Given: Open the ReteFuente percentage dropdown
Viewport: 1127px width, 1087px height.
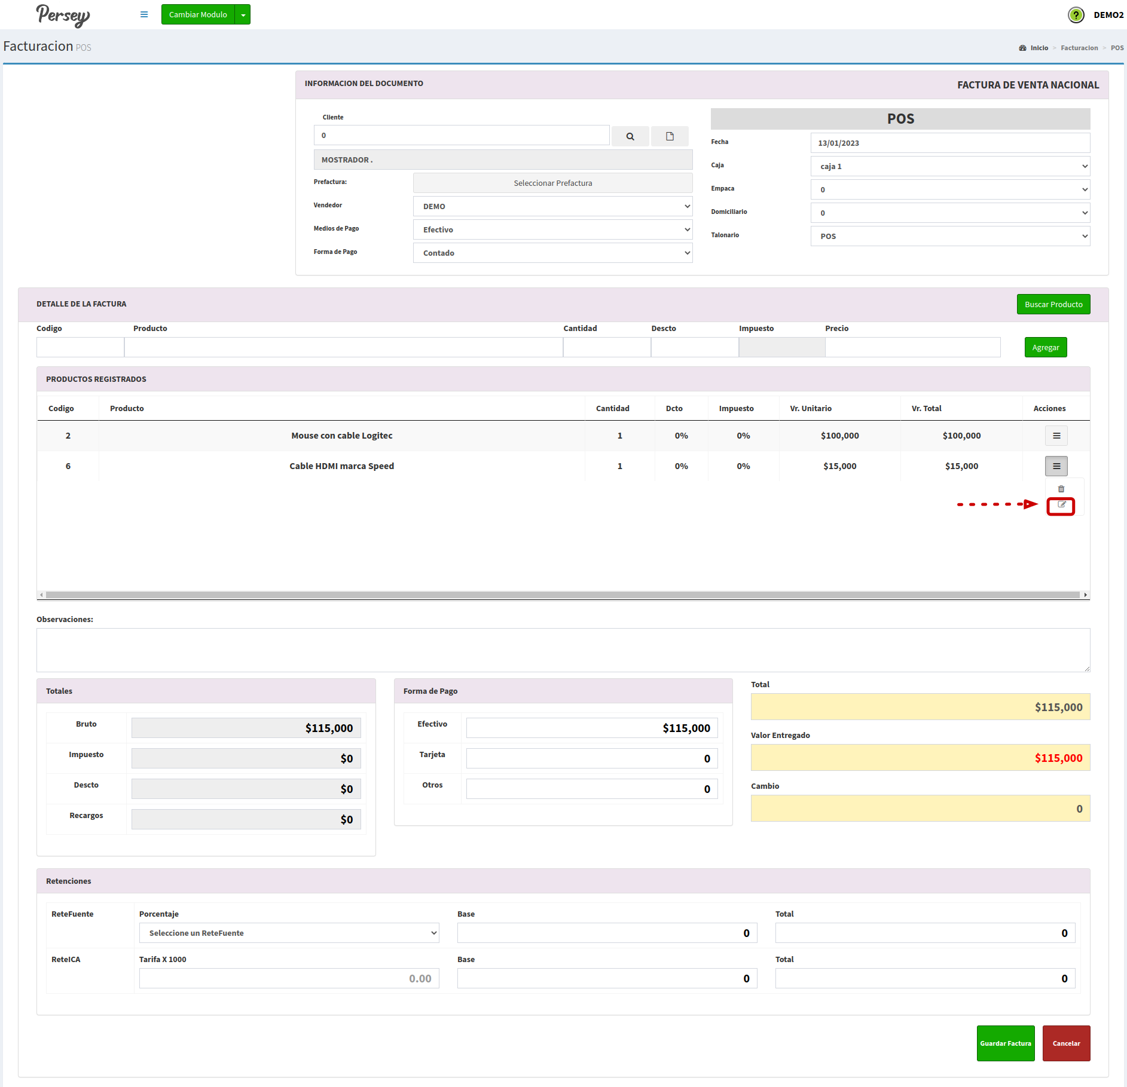Looking at the screenshot, I should 289,933.
